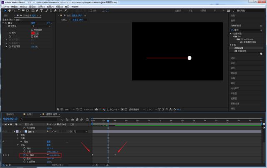Take a snapshot with the viewer camera icon
Screen dimensions: 267x168
tap(96, 110)
